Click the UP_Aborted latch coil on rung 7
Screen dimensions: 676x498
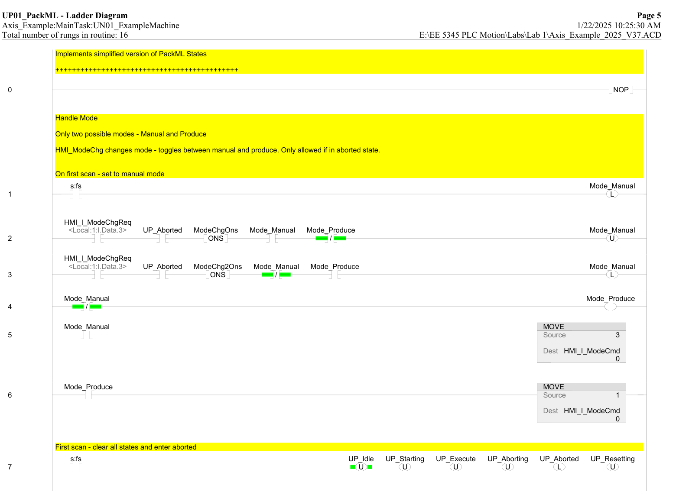point(559,467)
